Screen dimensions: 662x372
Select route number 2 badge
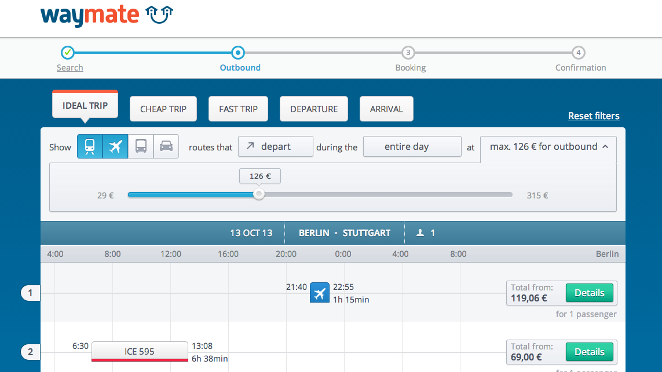[x=30, y=352]
